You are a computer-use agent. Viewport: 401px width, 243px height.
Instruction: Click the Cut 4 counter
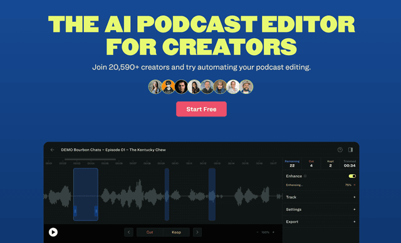tap(311, 163)
